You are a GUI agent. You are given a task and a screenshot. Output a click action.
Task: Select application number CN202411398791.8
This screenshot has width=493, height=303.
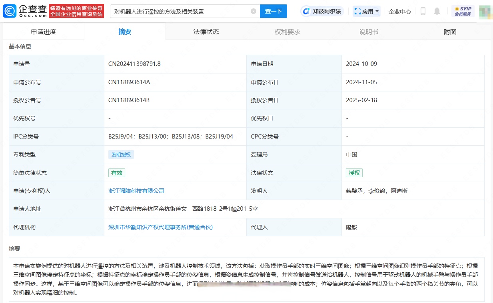click(x=134, y=64)
